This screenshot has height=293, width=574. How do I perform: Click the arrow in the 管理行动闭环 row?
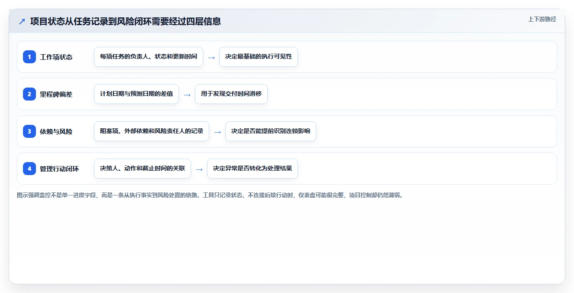(x=199, y=169)
